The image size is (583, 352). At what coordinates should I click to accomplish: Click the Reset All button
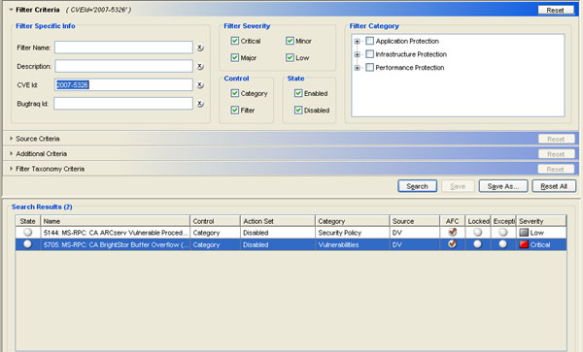pyautogui.click(x=554, y=186)
